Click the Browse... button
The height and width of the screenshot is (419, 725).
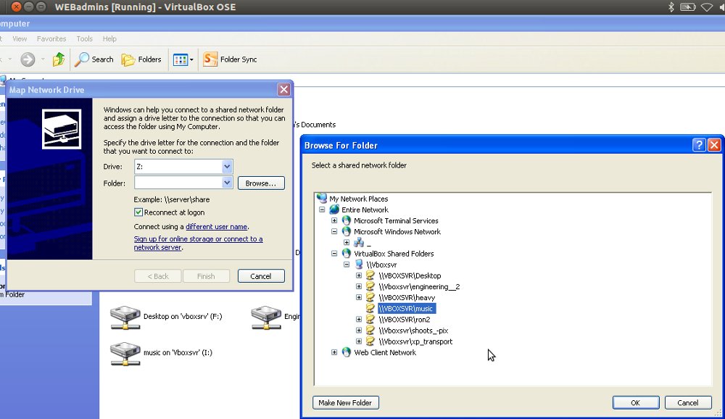261,183
